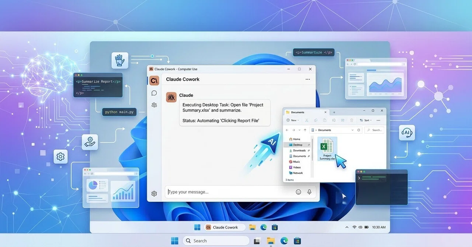Screen dimensions: 472x247
Task: Click the Cut scissors icon in File Explorer
Action: click(306, 120)
